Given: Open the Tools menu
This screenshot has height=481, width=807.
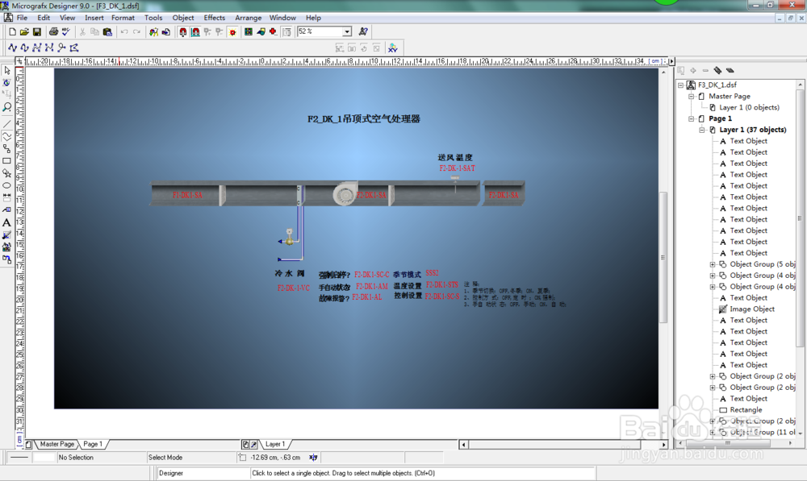Looking at the screenshot, I should [x=153, y=18].
